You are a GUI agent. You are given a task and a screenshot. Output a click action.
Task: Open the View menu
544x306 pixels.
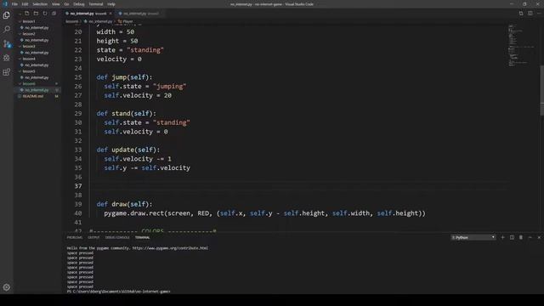pos(56,4)
